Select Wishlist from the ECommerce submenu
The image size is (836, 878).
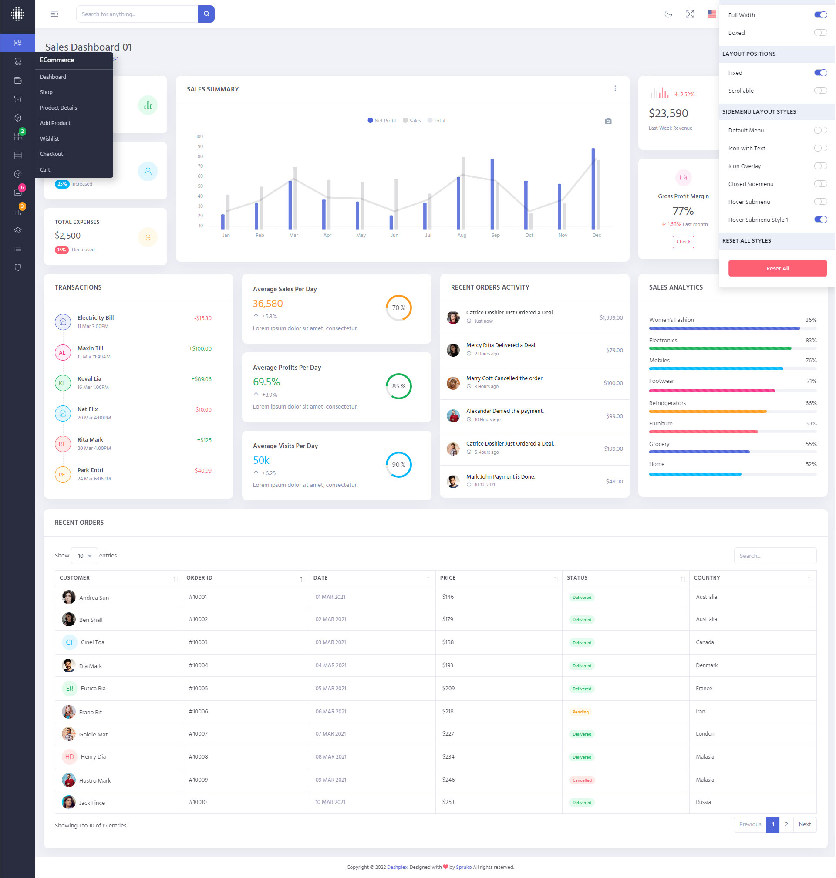click(50, 138)
